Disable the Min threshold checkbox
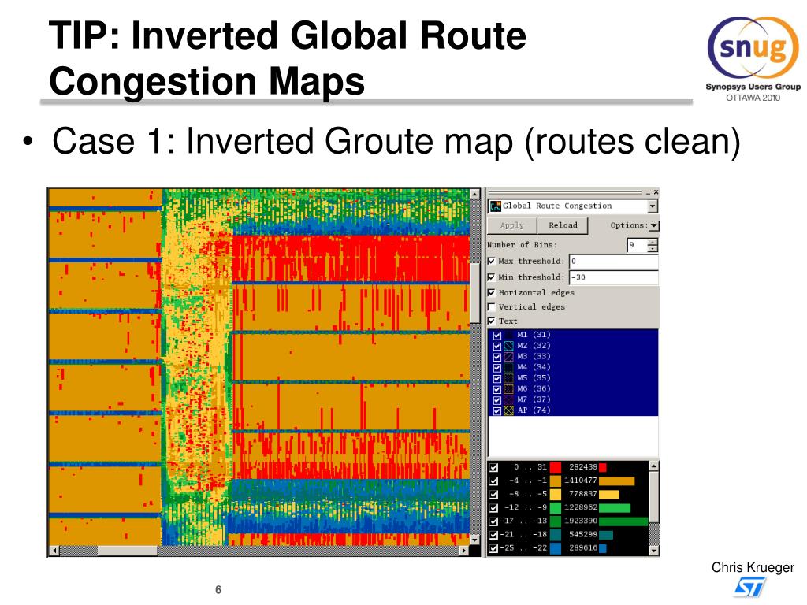The height and width of the screenshot is (605, 807). pos(492,277)
